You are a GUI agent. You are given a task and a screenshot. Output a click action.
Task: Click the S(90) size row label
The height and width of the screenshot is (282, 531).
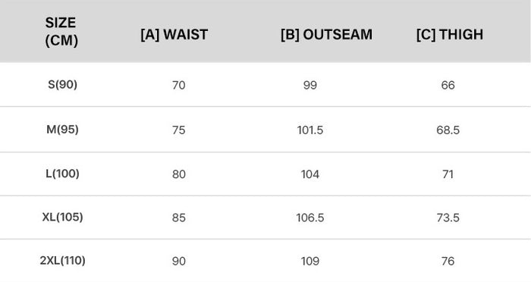tap(63, 84)
